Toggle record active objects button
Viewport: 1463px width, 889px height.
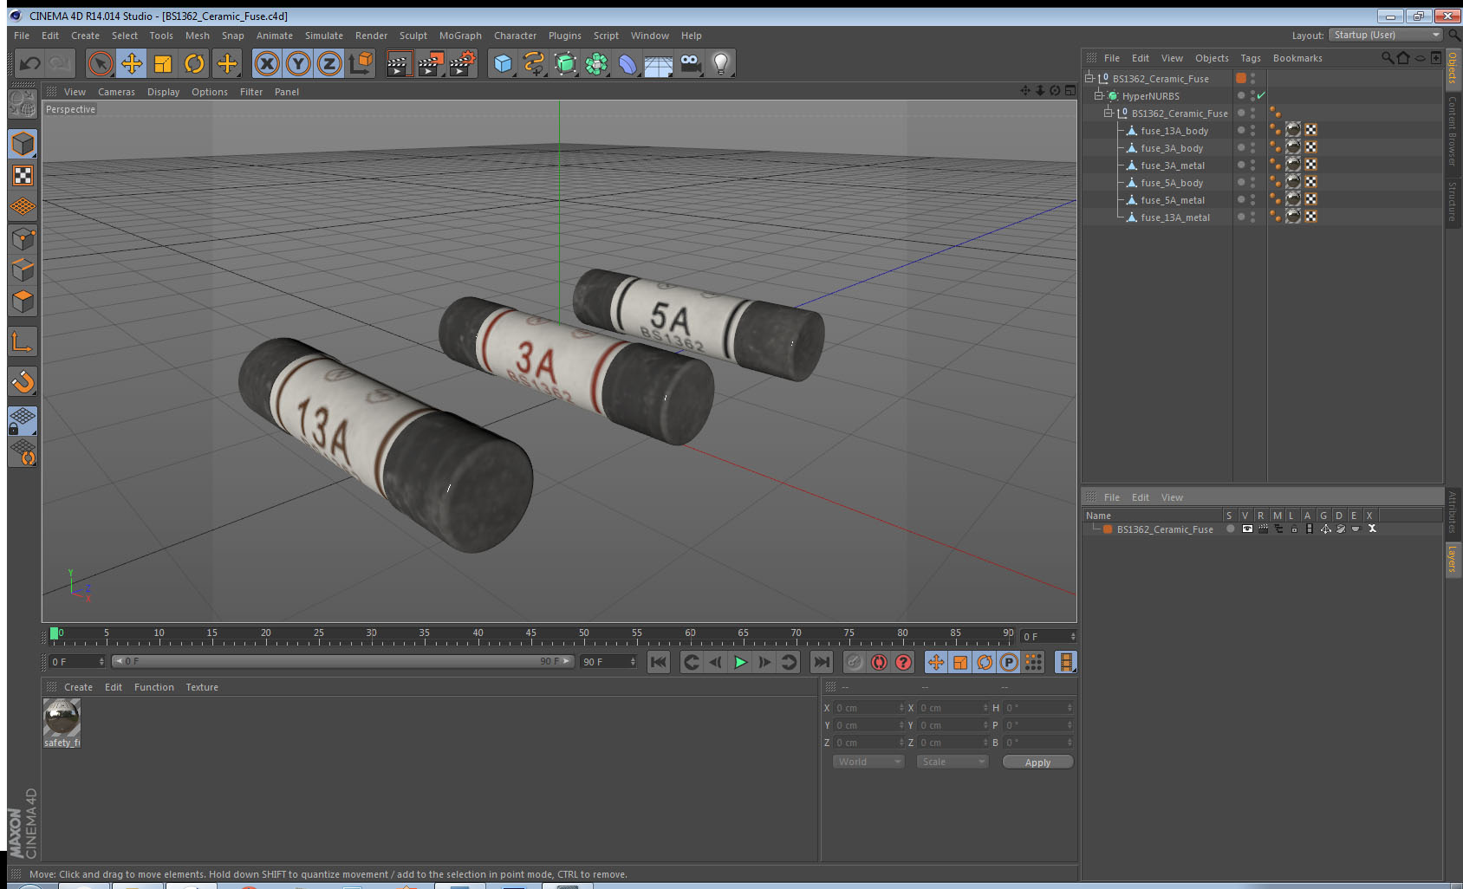[x=855, y=662]
